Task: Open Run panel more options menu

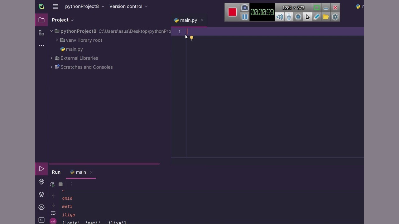Action: pyautogui.click(x=71, y=184)
